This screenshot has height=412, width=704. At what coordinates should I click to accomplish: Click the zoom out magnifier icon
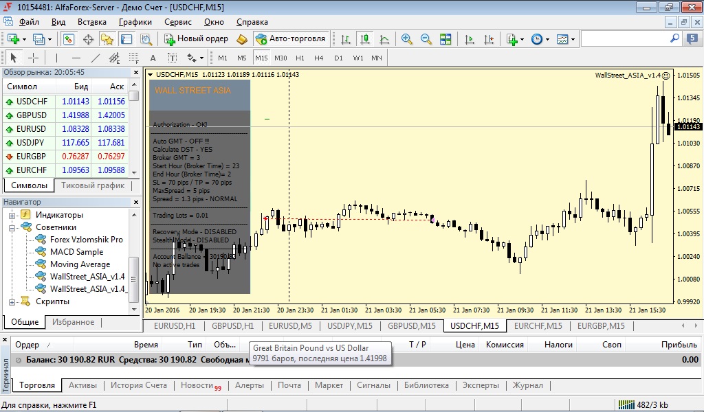(426, 39)
